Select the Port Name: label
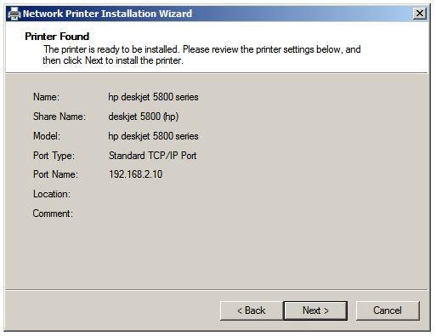Screen dimensions: 436x336 tap(55, 174)
